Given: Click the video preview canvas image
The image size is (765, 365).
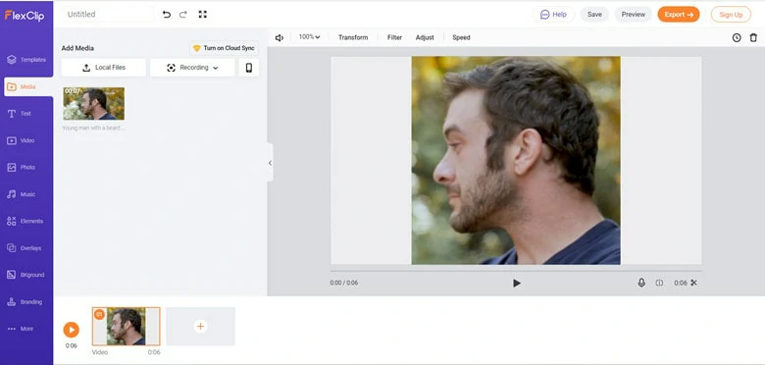Looking at the screenshot, I should (516, 160).
